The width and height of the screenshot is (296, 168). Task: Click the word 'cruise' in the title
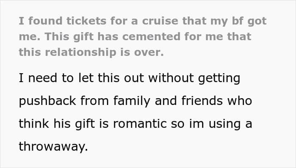160,21
